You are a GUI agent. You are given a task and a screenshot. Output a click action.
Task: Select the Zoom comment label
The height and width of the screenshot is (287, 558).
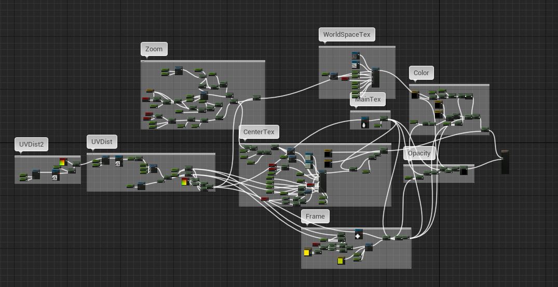[154, 49]
